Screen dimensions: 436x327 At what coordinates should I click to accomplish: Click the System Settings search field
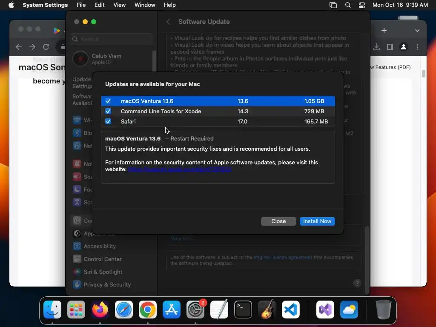112,39
